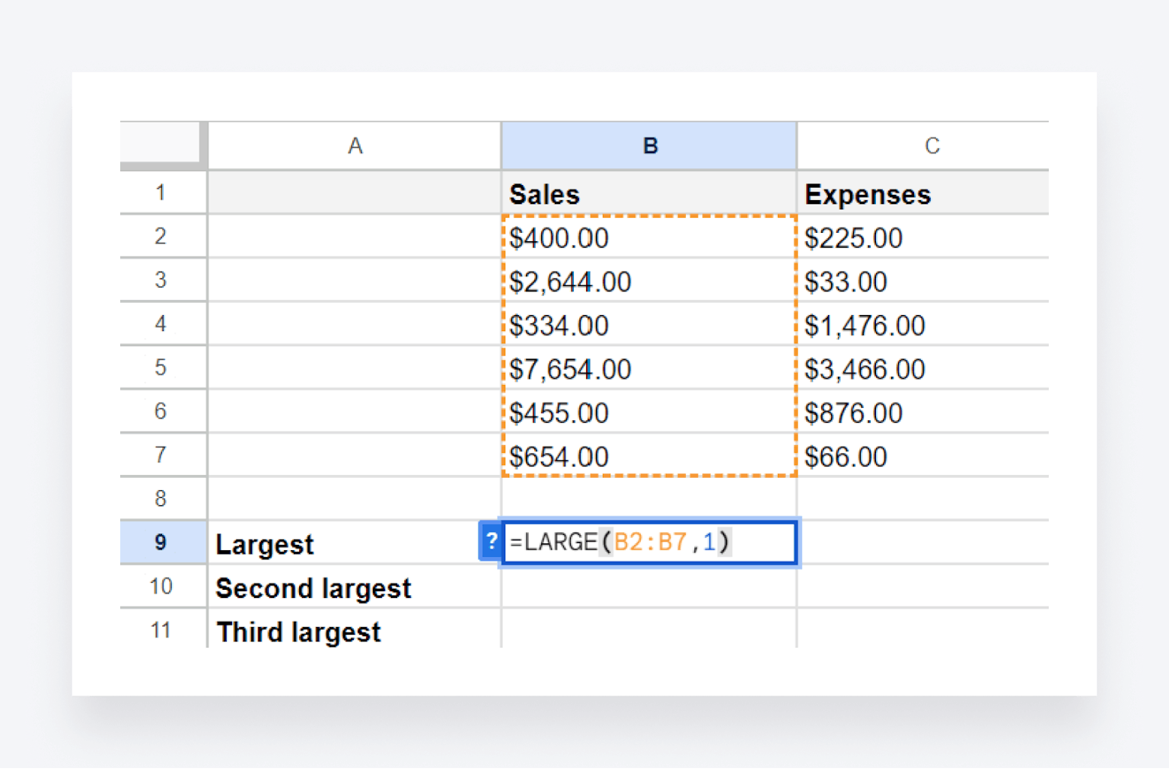Select row number 1

(x=161, y=193)
